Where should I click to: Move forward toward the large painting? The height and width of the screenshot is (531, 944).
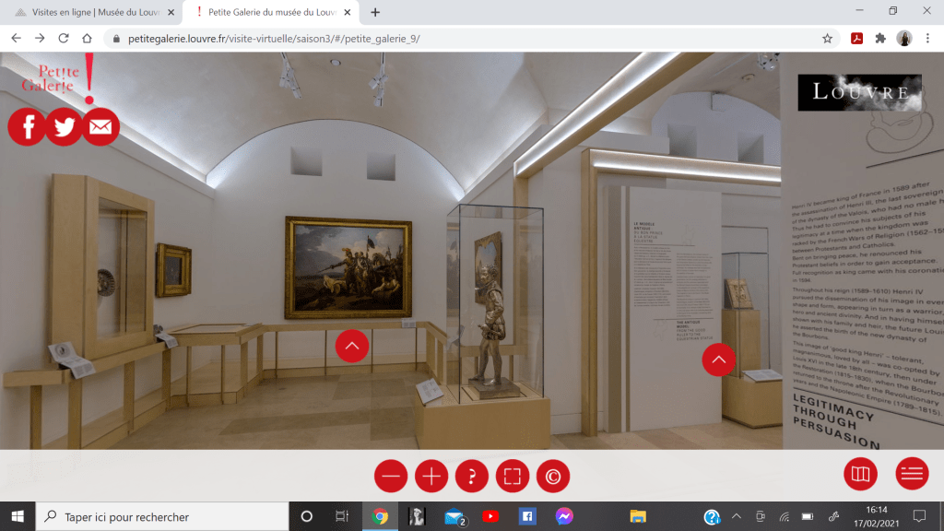pos(352,346)
